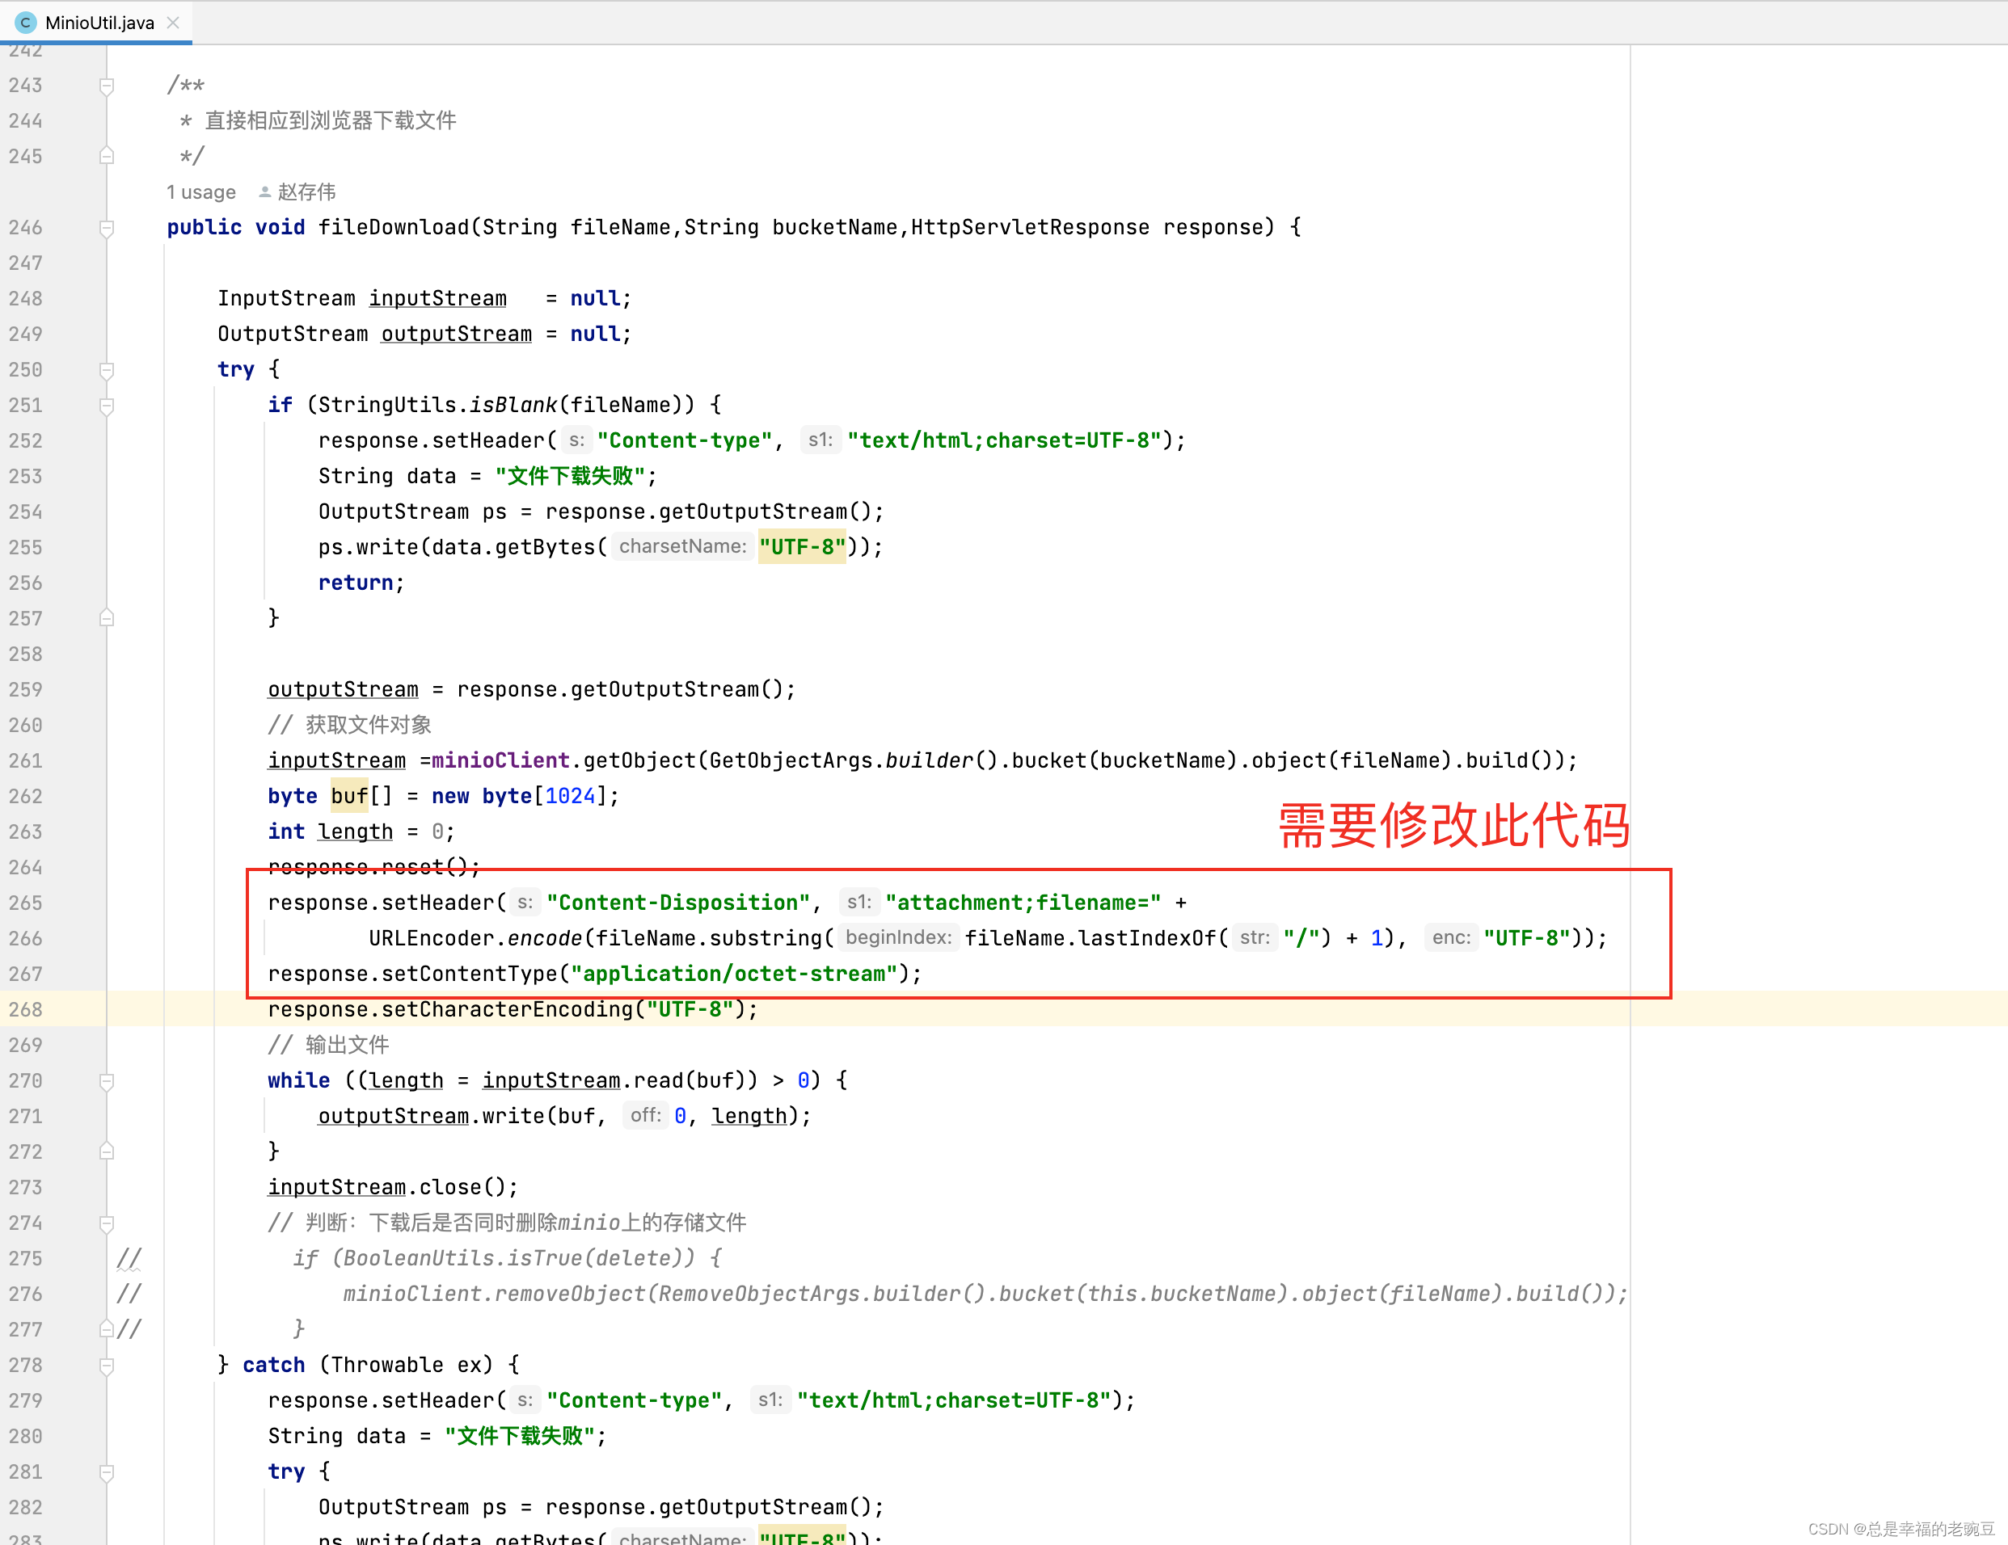Click the 'charsetName:' inline hint at line 255
2008x1545 pixels.
[682, 546]
